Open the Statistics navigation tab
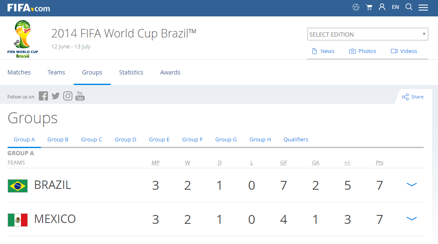Screen dimensions: 438x244 tap(131, 72)
